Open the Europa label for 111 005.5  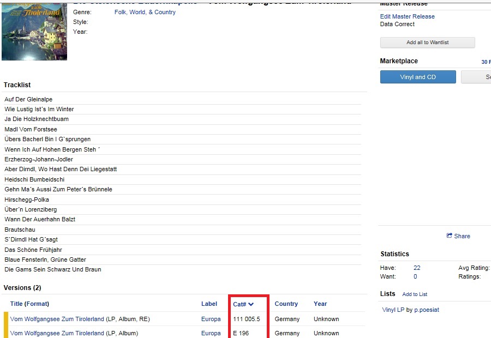tap(211, 319)
